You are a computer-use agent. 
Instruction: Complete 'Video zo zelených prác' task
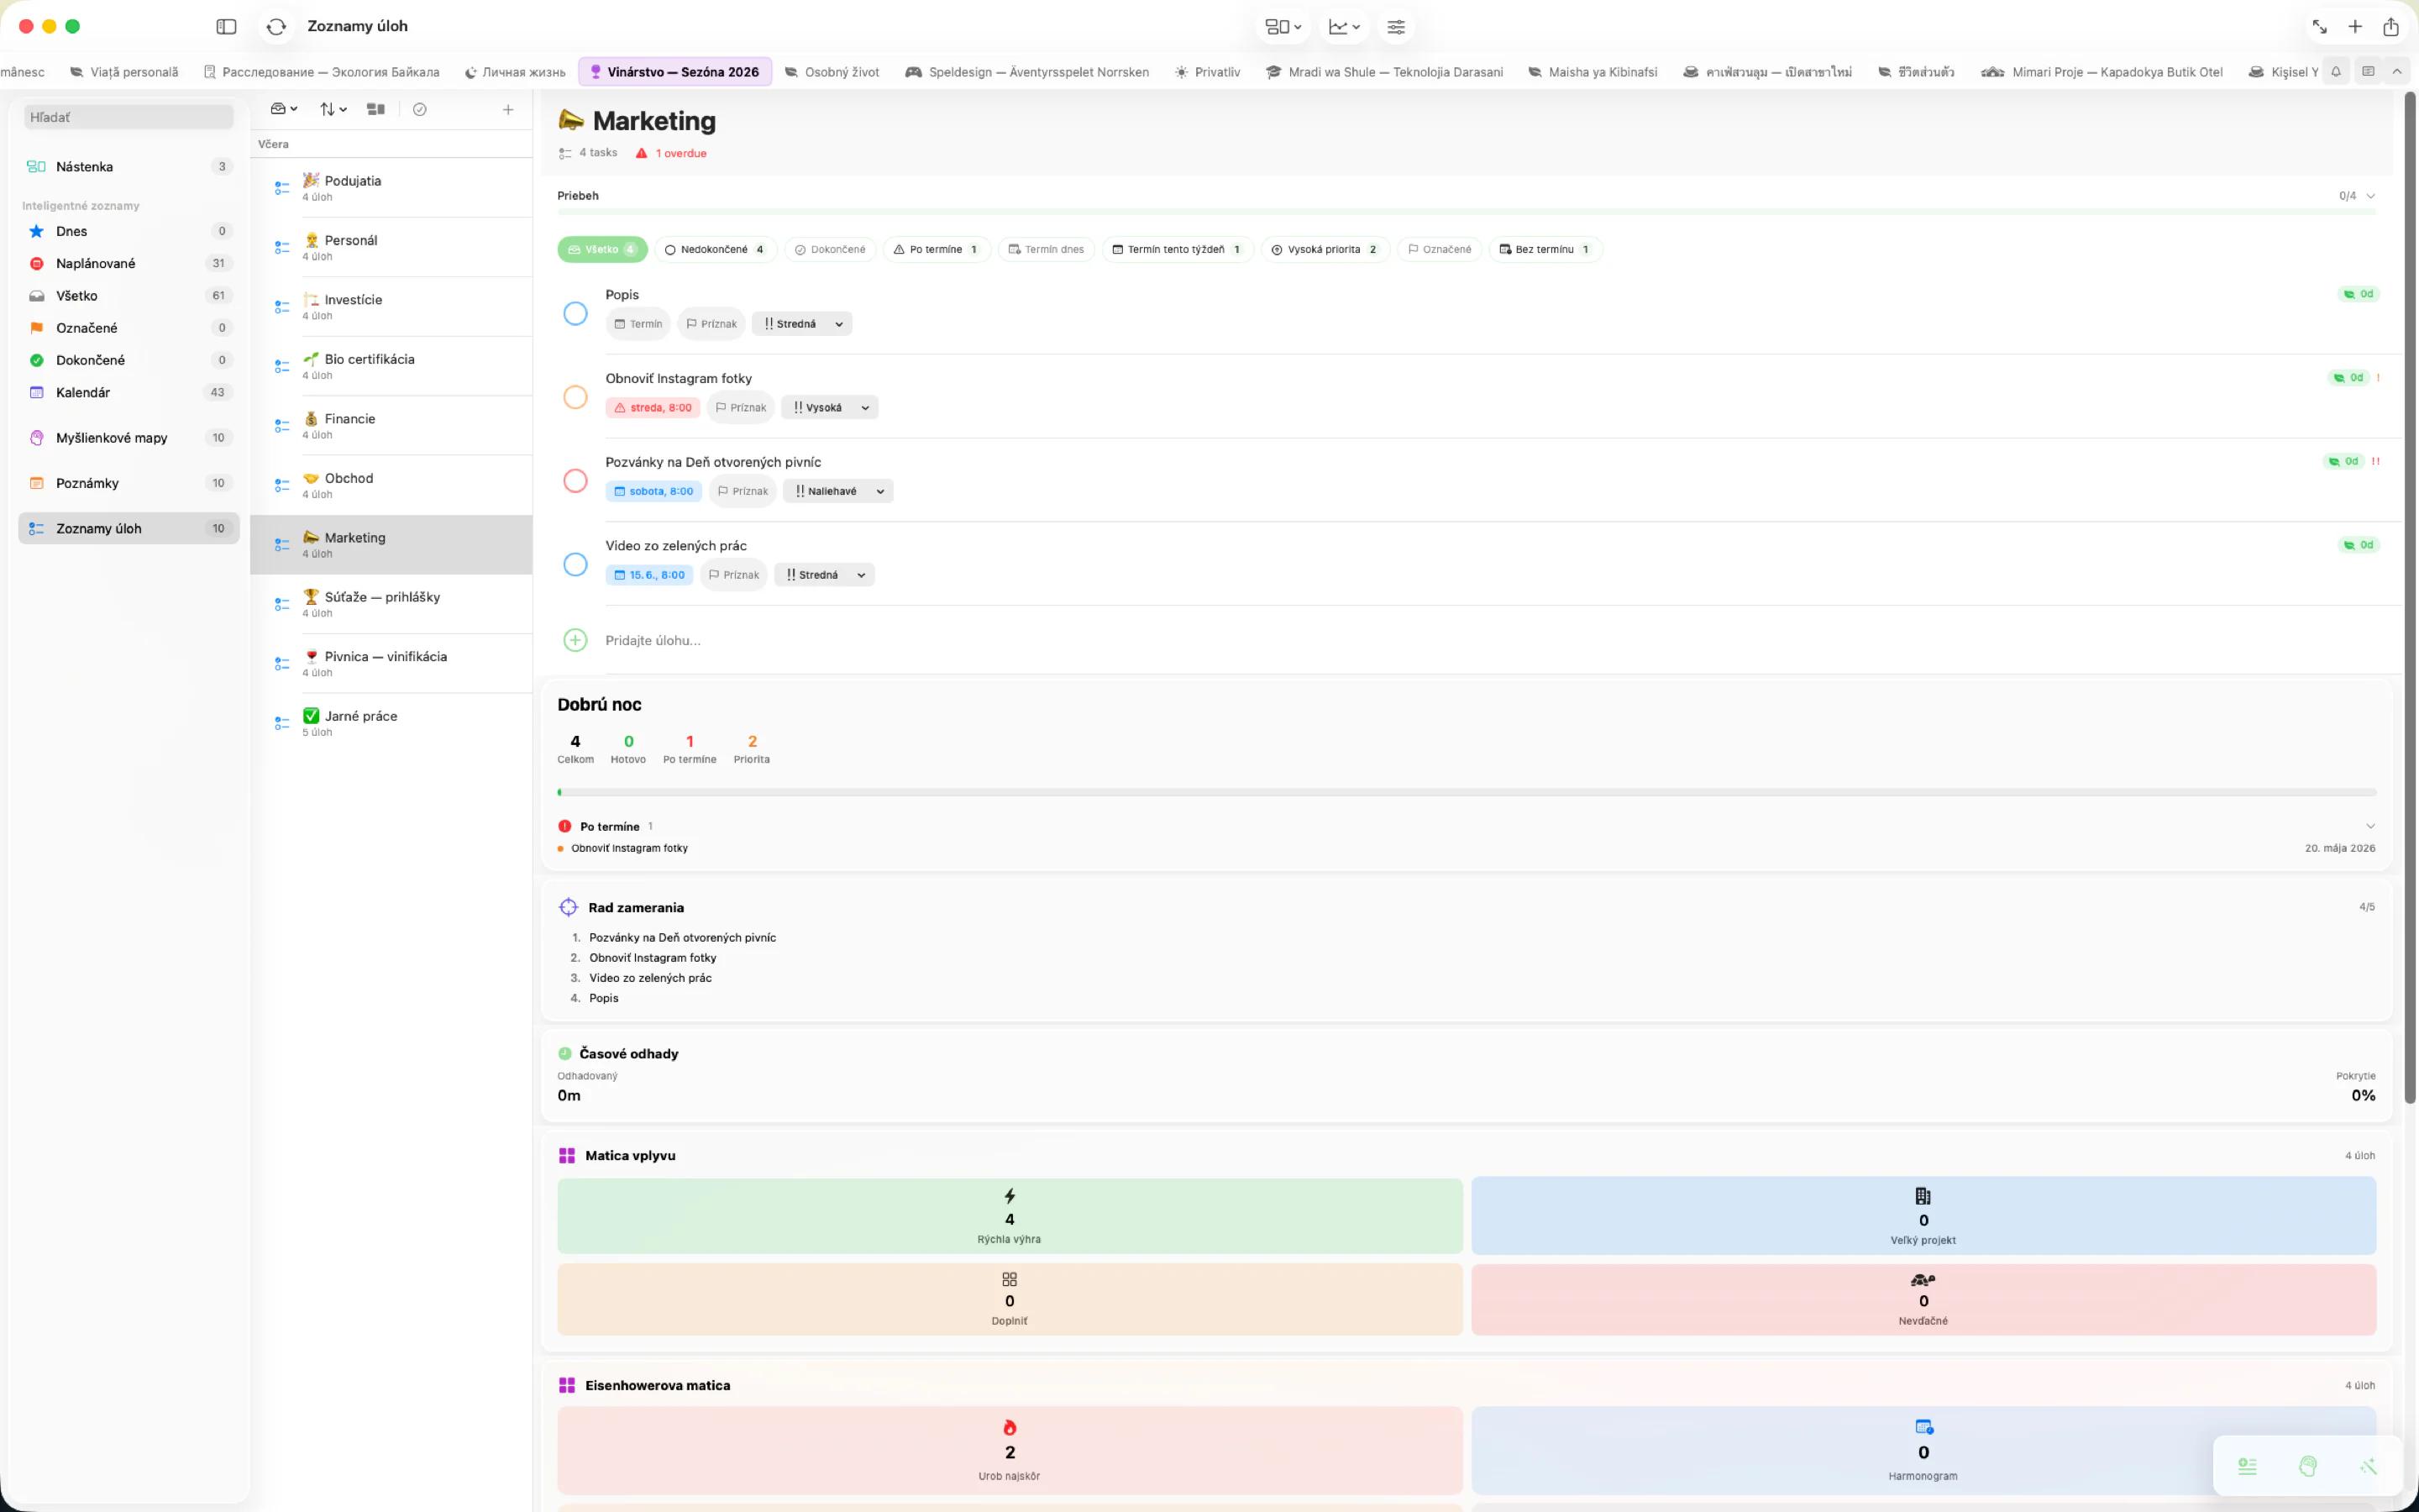click(575, 565)
